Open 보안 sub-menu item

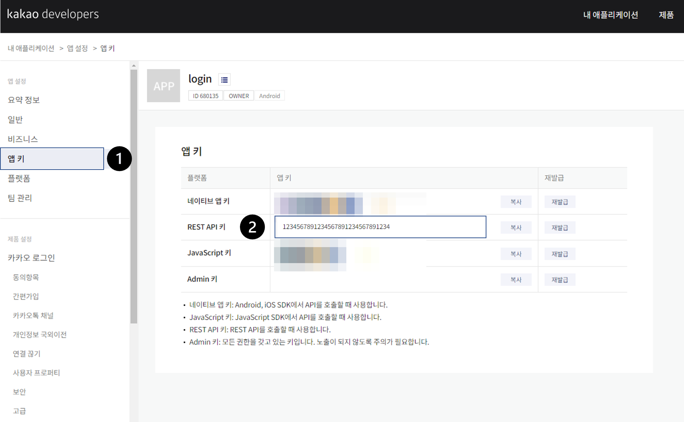pyautogui.click(x=20, y=392)
